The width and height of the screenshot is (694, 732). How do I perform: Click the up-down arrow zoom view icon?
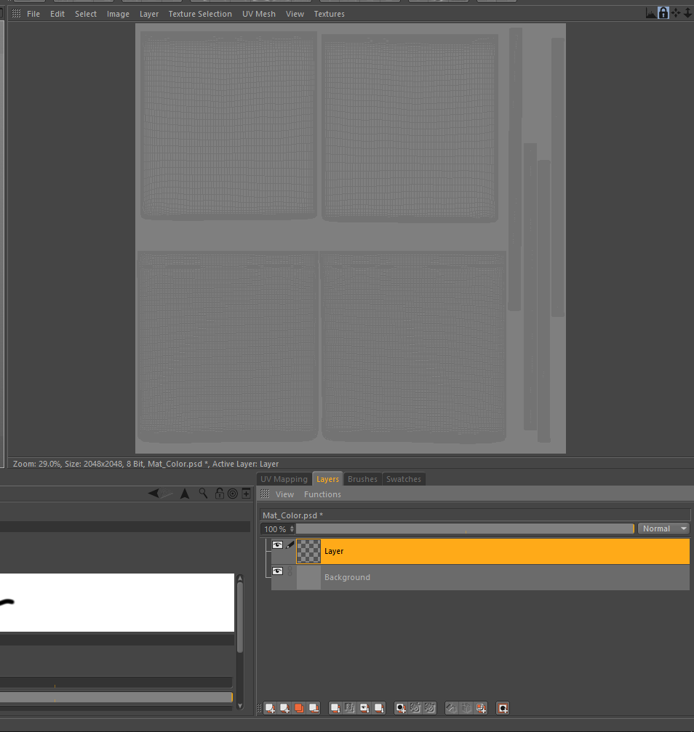click(688, 13)
